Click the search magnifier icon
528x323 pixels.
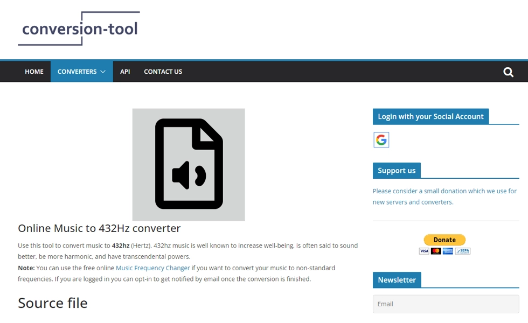[508, 71]
